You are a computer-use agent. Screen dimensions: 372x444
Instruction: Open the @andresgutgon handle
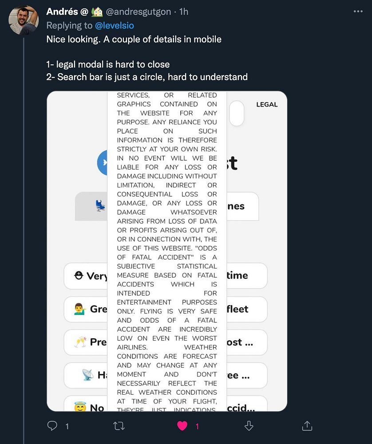pyautogui.click(x=139, y=12)
